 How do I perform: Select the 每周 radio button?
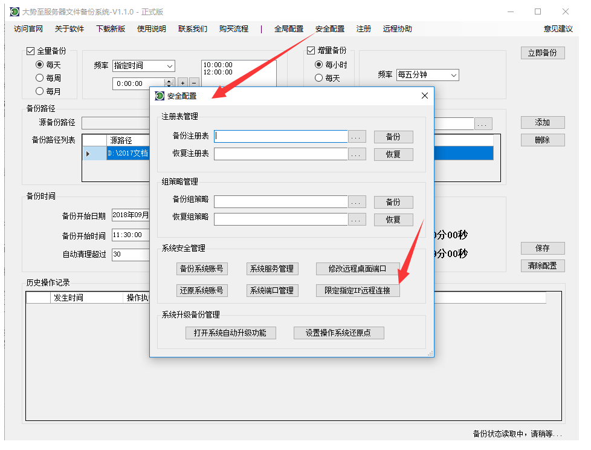40,78
